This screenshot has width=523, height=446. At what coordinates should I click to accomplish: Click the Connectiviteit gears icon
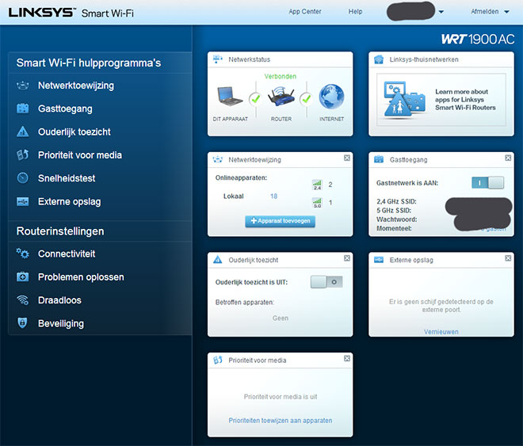point(23,253)
